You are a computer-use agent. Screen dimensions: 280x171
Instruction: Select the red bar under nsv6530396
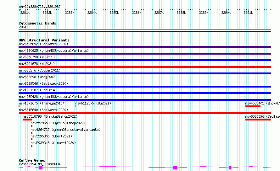tap(258, 120)
